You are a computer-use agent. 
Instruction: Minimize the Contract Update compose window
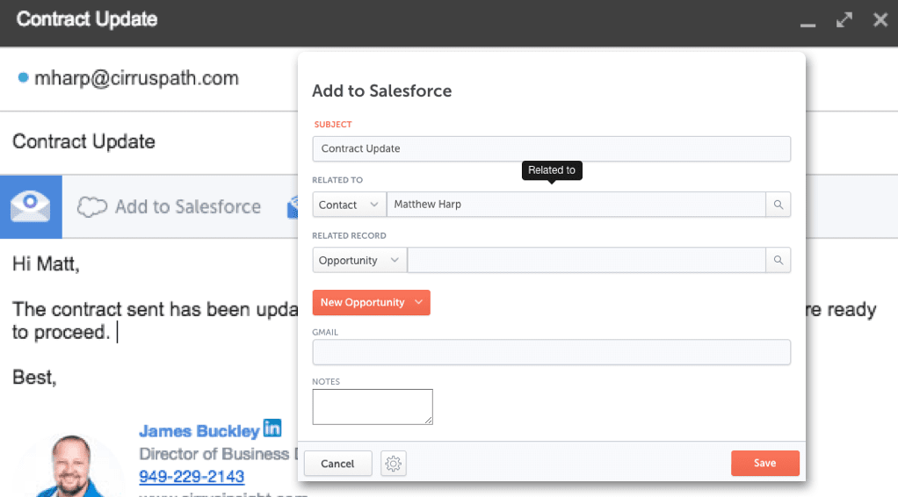coord(807,24)
